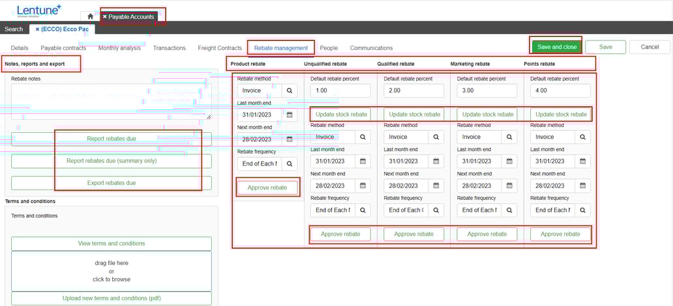Update stock rebate for Marketing rebate
Screen dimensions: 673x306
(487, 115)
